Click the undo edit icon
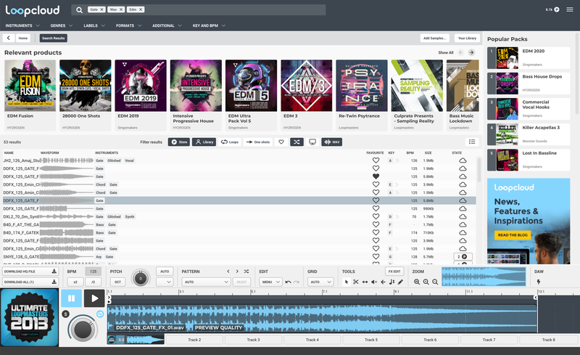Image resolution: width=580 pixels, height=355 pixels. click(x=288, y=282)
